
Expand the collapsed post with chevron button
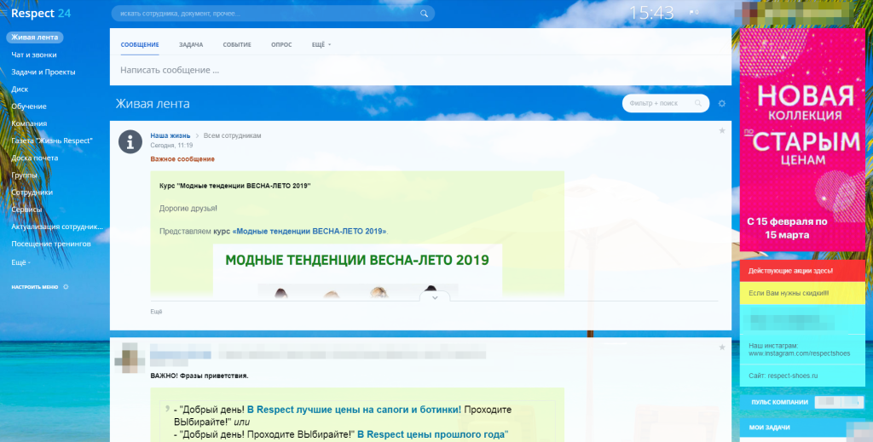pos(435,297)
